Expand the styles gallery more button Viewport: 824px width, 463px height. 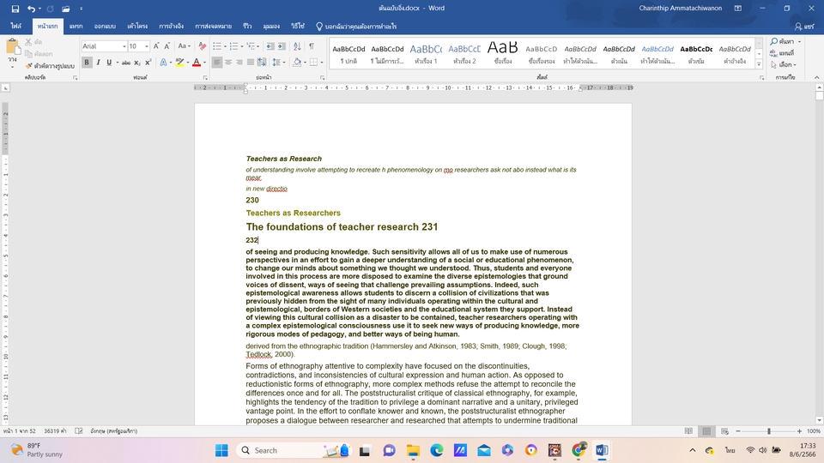759,64
